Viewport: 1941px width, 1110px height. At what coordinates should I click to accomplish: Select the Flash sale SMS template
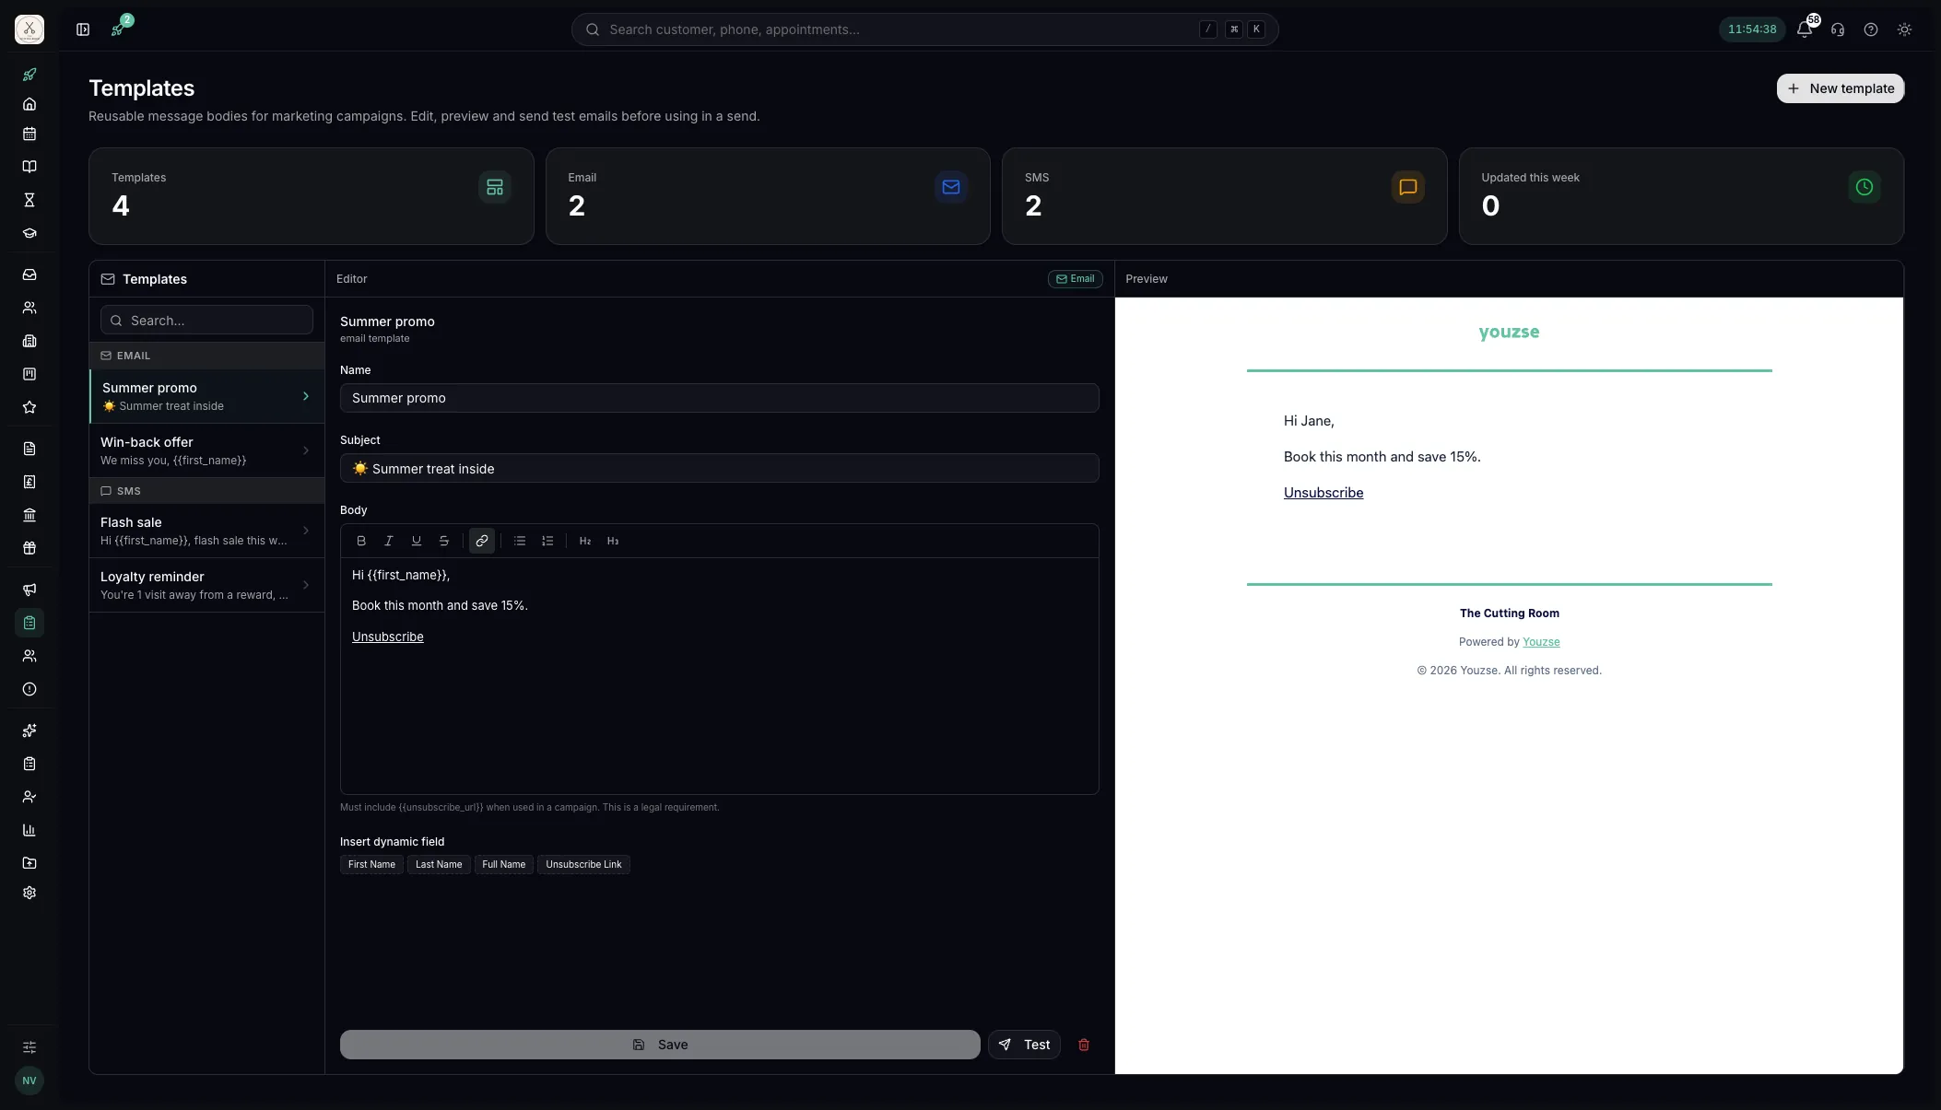pyautogui.click(x=207, y=531)
